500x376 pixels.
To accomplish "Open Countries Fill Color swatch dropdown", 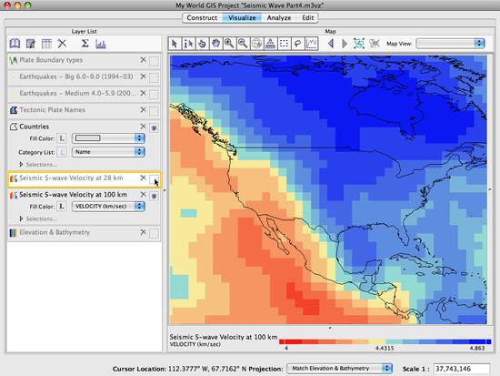I will (108, 138).
